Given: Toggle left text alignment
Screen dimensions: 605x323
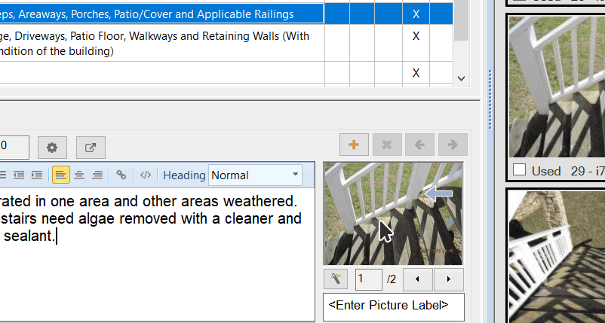Looking at the screenshot, I should tap(60, 175).
